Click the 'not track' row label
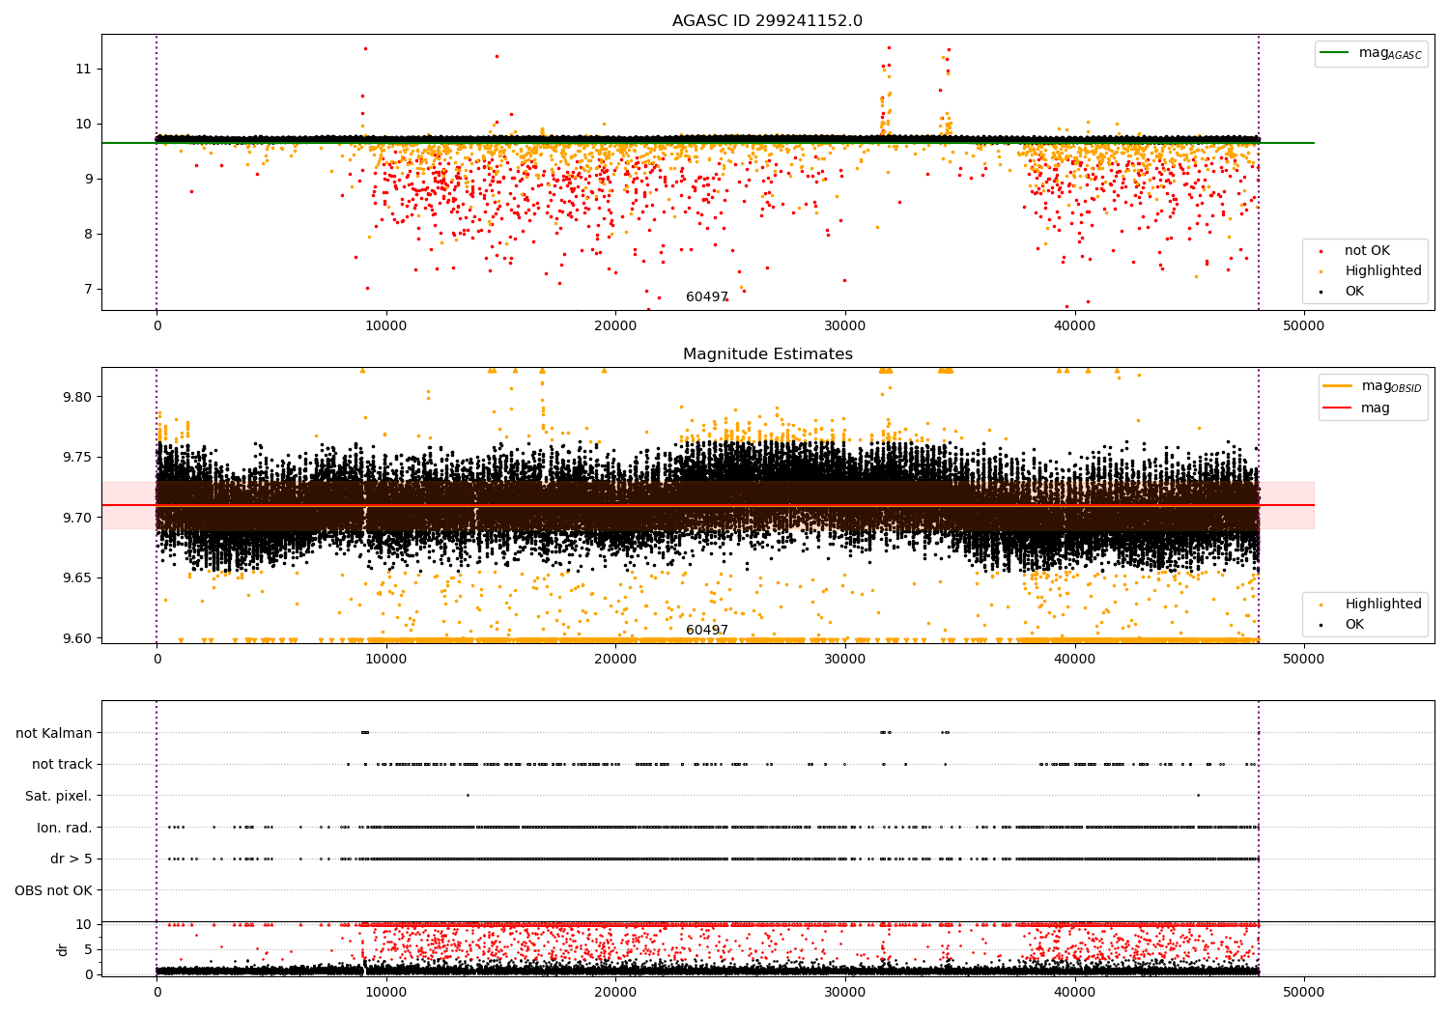This screenshot has width=1449, height=1014. [62, 764]
